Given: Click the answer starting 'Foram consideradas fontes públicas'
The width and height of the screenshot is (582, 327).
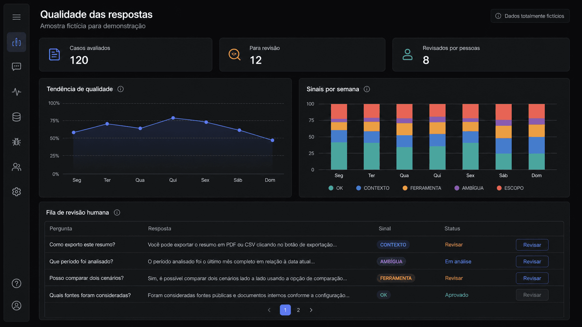Looking at the screenshot, I should (x=249, y=295).
